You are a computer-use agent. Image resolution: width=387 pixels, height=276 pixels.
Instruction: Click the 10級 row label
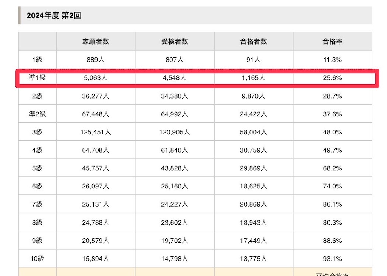[37, 259]
